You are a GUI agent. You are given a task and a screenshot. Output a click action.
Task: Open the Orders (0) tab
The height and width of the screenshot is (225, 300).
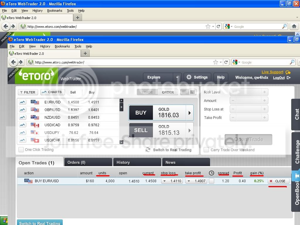point(88,162)
